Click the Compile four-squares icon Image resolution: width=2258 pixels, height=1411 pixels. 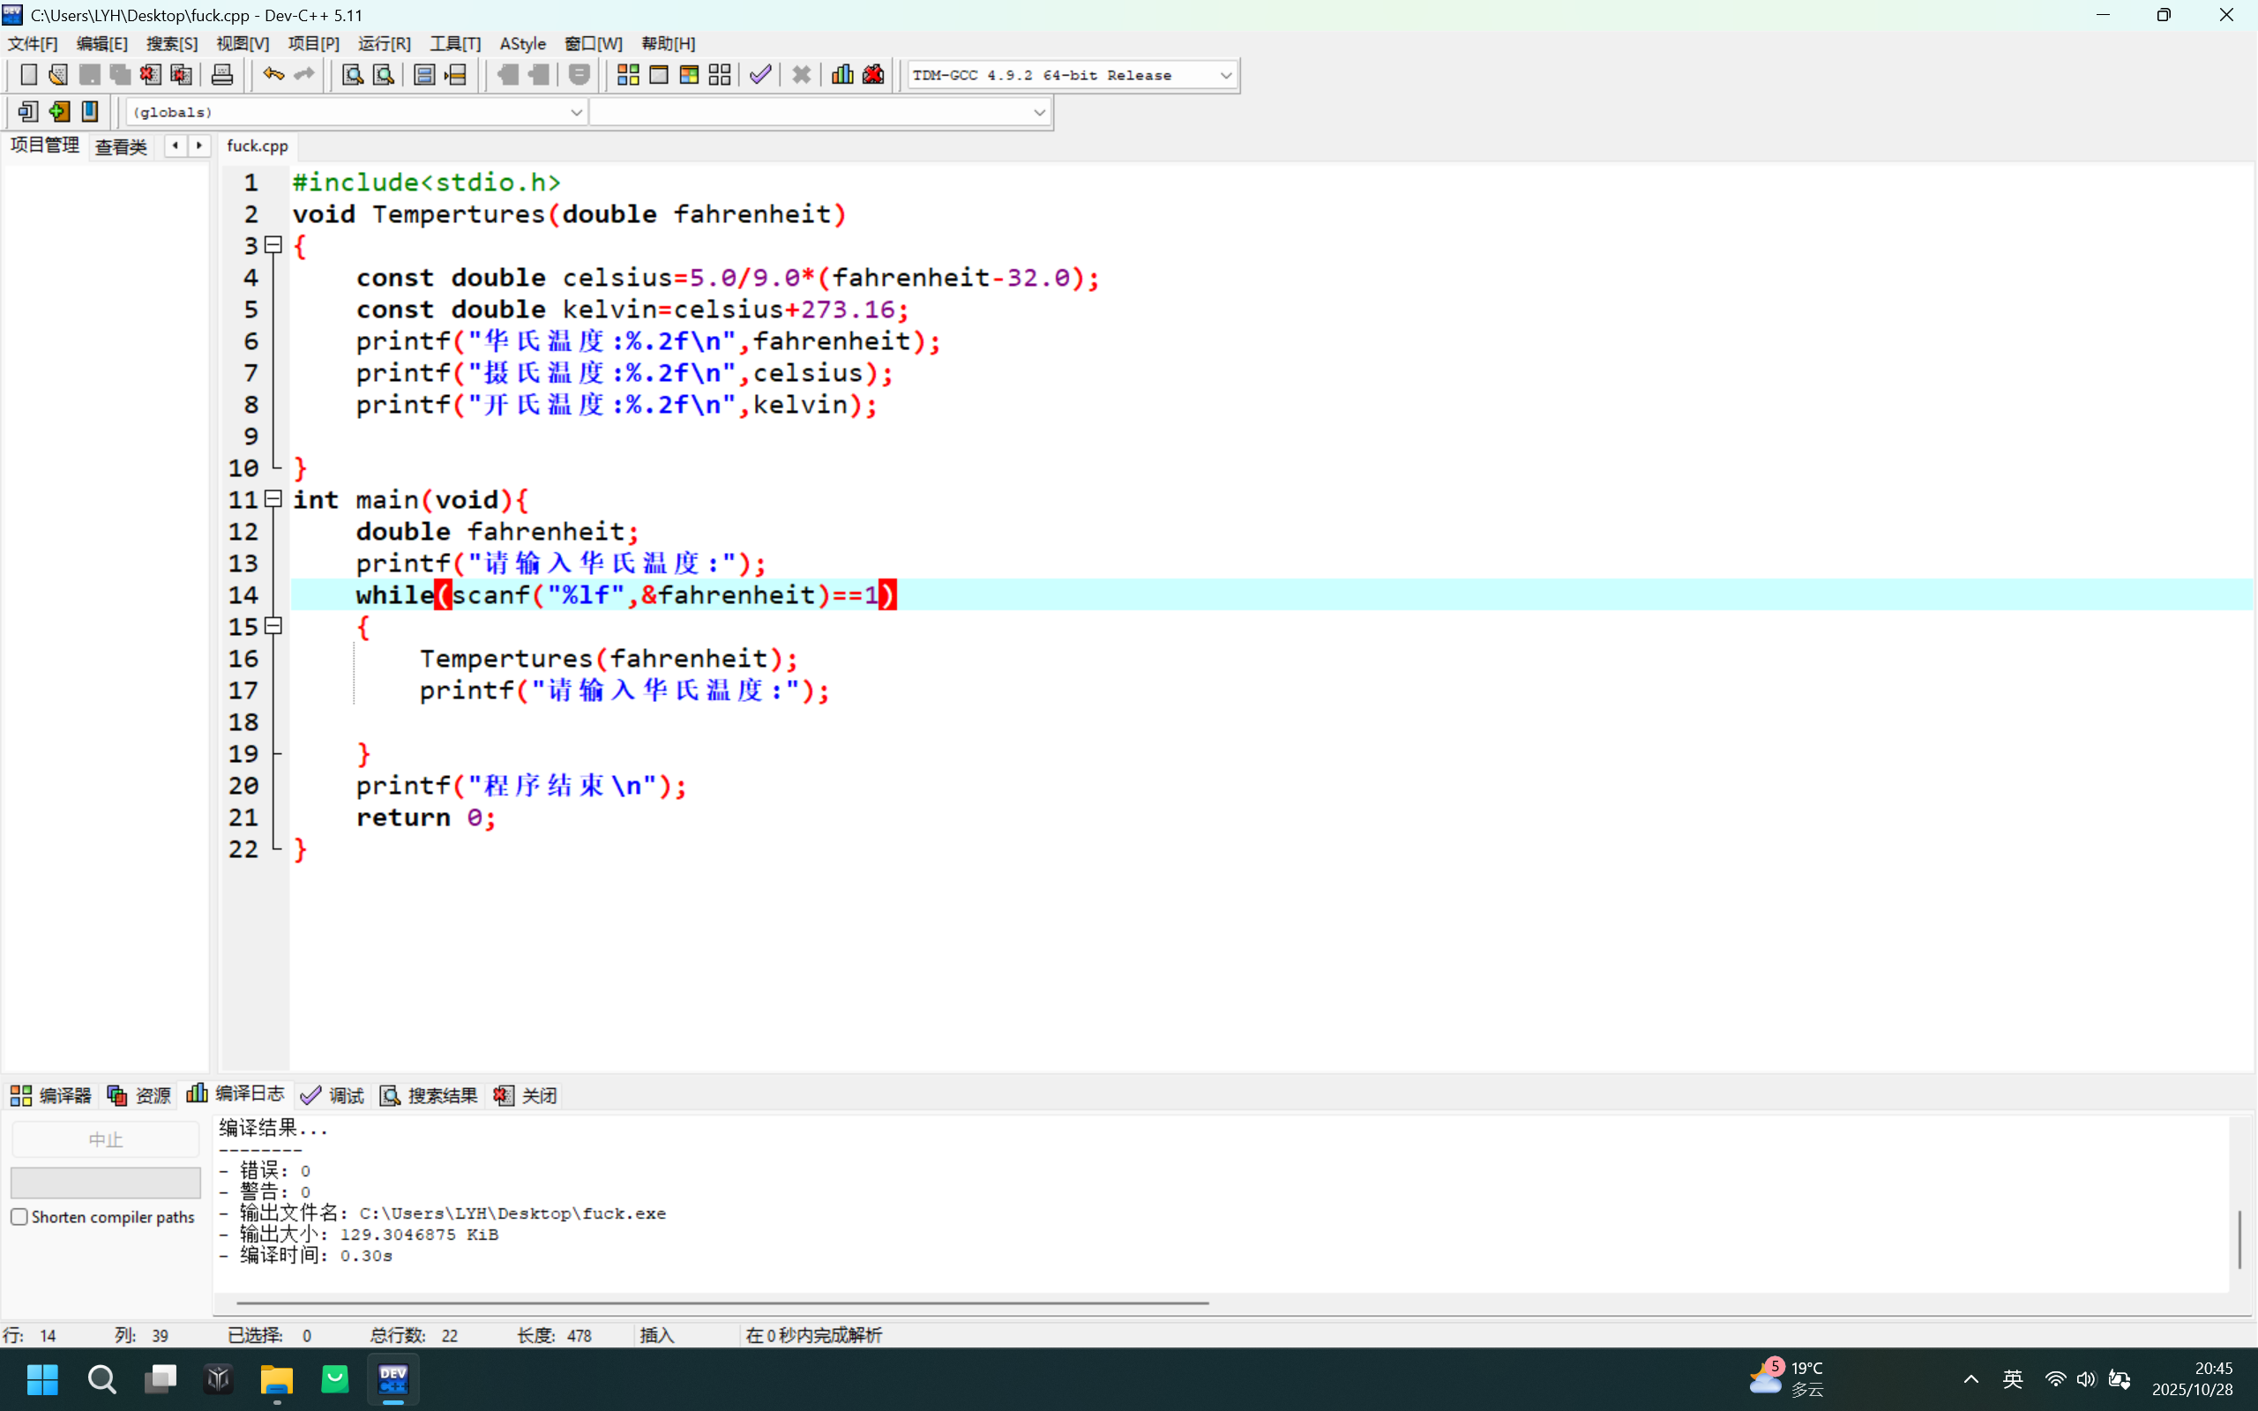tap(628, 75)
